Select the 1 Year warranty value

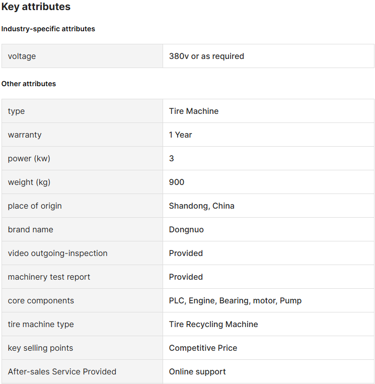(x=181, y=135)
